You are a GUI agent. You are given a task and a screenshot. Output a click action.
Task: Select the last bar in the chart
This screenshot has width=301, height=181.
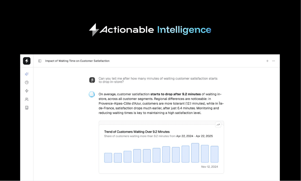tap(214, 154)
